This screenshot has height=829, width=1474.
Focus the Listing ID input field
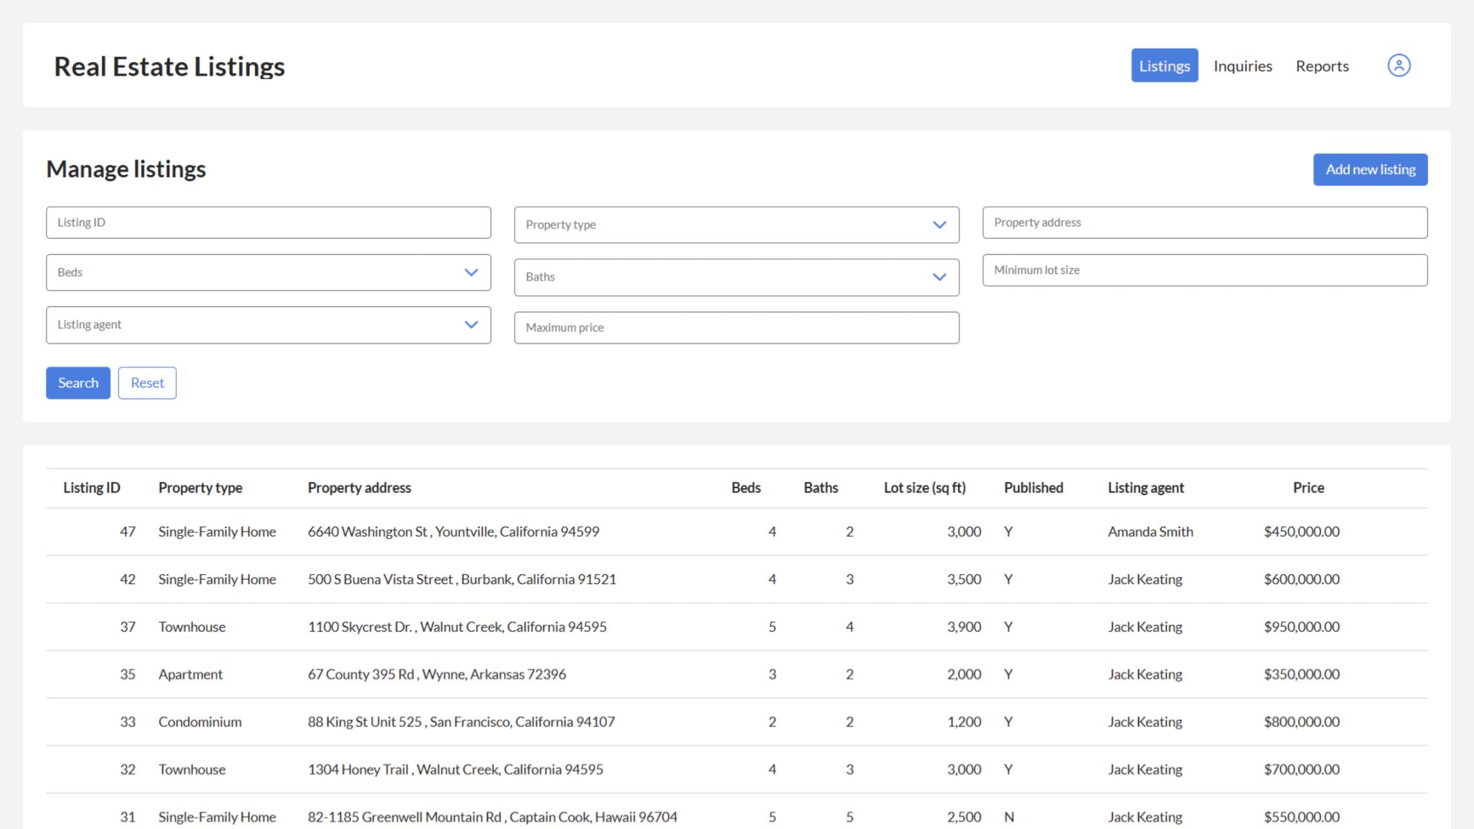268,222
